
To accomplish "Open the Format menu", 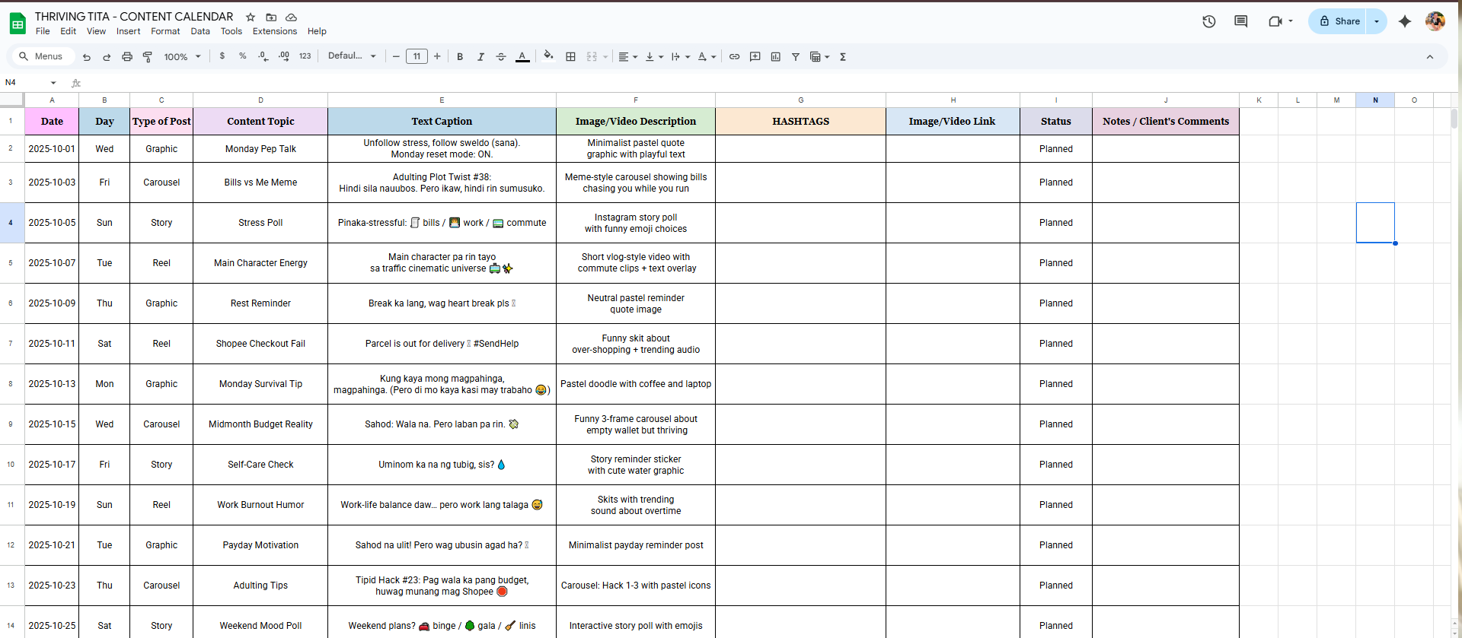I will coord(165,31).
